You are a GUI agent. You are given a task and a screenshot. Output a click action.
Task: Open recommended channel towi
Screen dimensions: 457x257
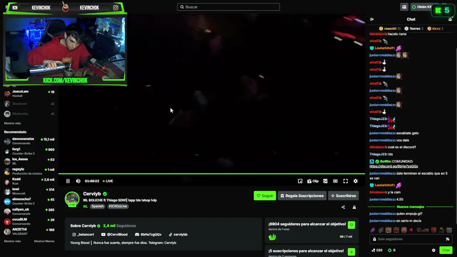29,191
